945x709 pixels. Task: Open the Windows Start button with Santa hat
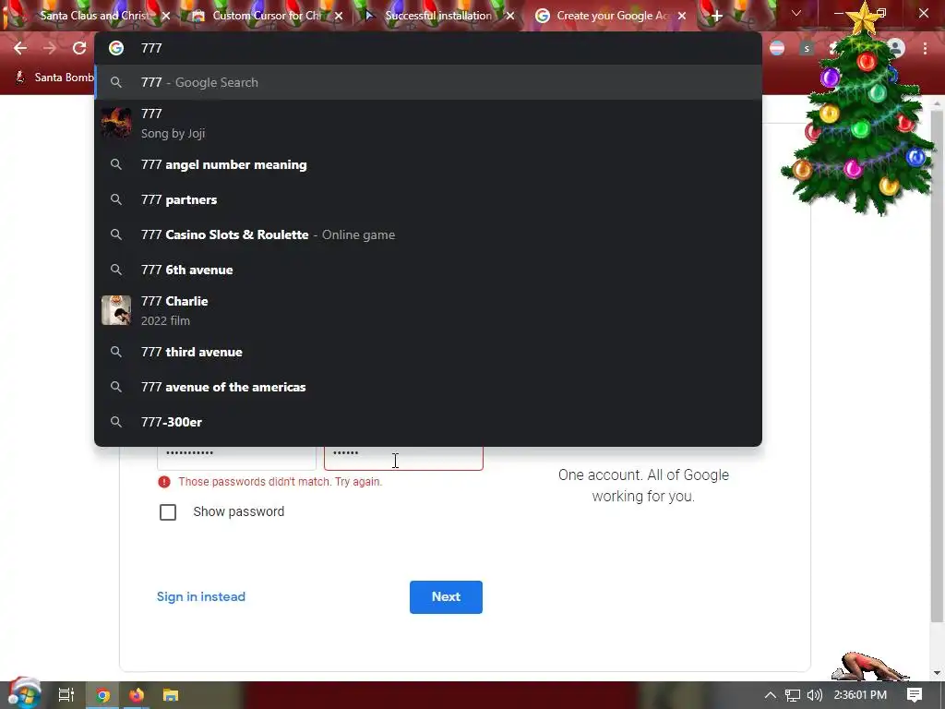24,694
